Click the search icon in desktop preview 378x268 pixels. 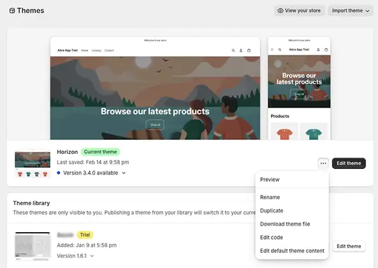click(x=233, y=50)
